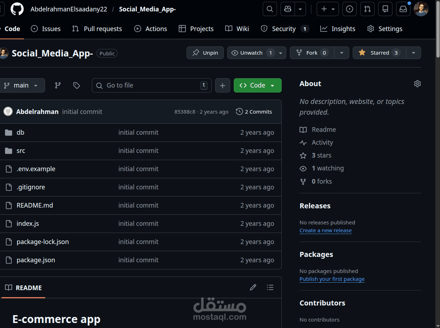View branches via the branch icon

tap(58, 85)
